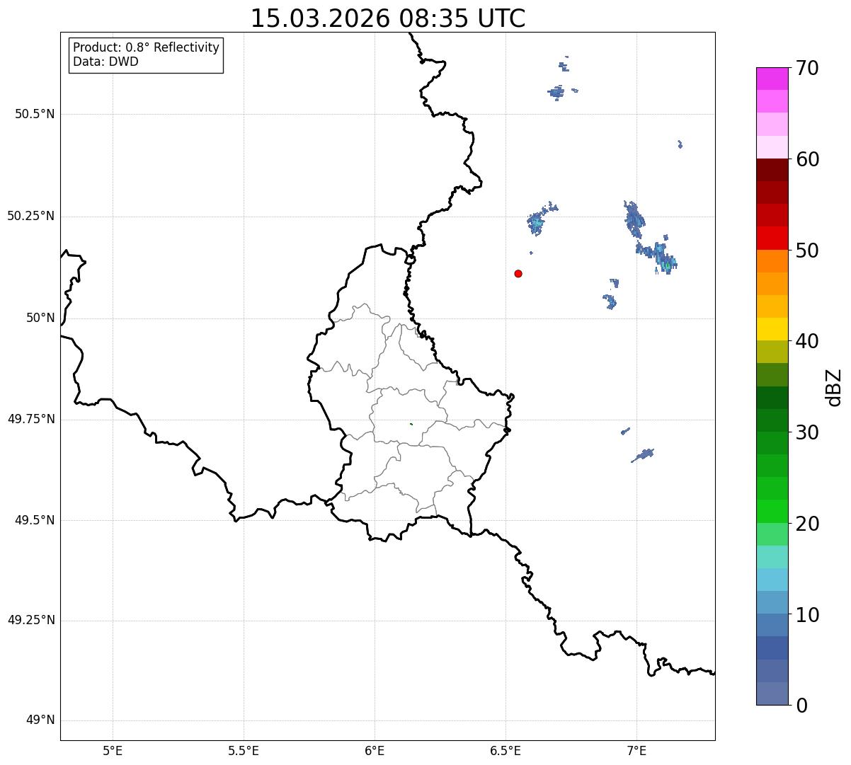
Task: Click the colorbar tick value '0'
Action: pyautogui.click(x=801, y=706)
